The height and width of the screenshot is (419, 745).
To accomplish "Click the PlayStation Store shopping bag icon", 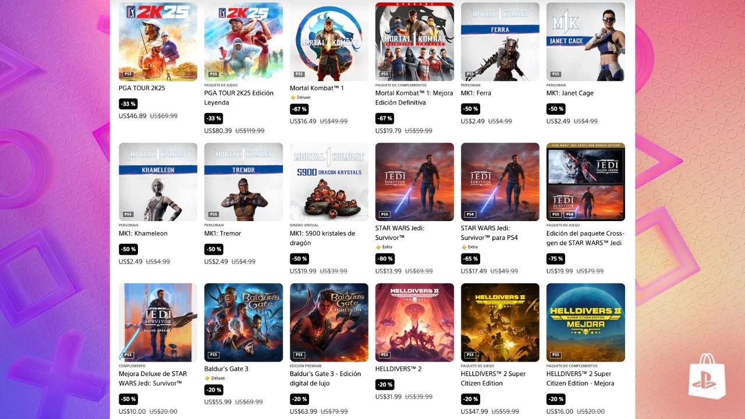I will (x=707, y=376).
